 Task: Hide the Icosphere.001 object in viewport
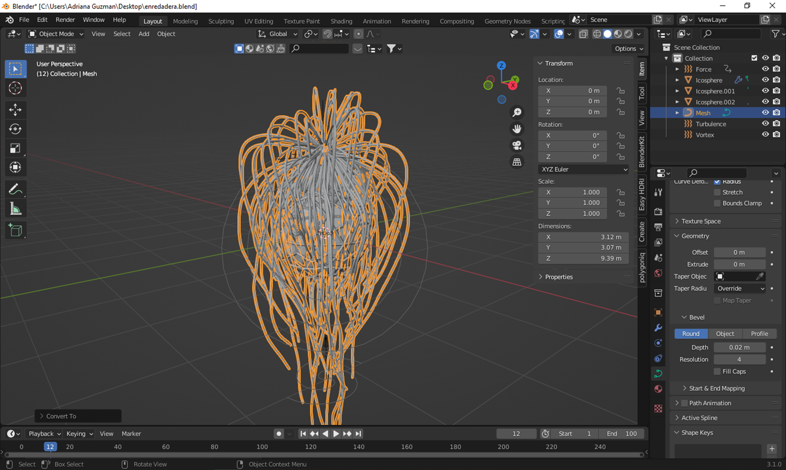(x=765, y=91)
